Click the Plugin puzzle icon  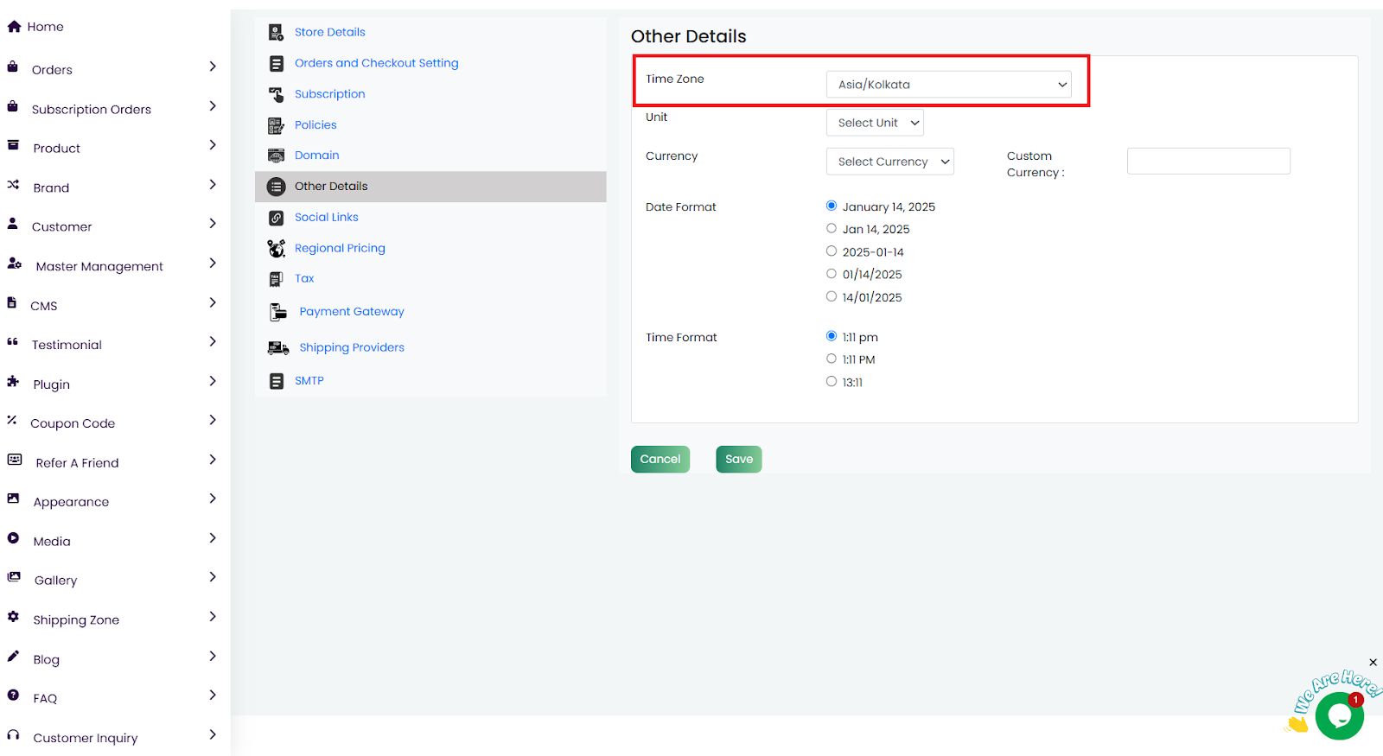[13, 381]
